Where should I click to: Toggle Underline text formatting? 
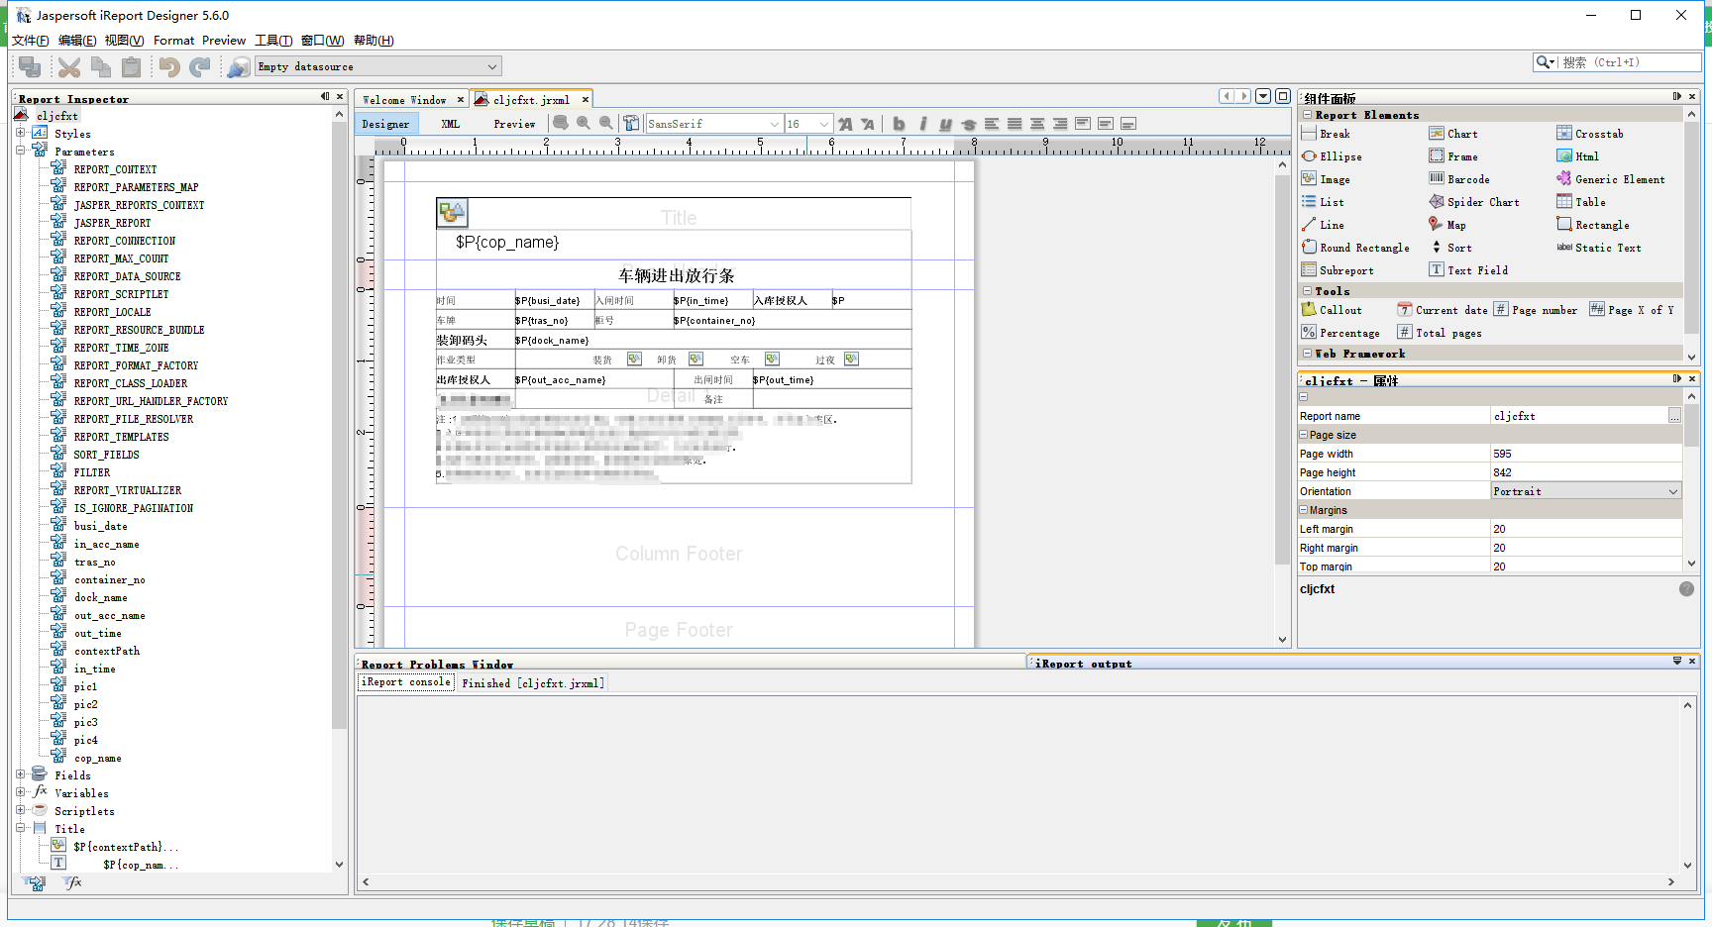[x=945, y=124]
